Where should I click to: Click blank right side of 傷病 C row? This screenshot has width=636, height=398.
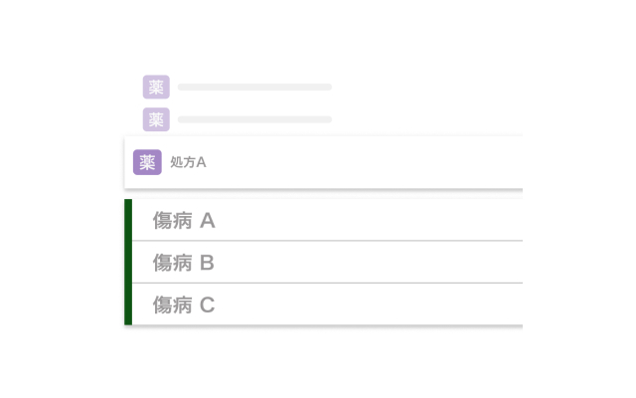click(397, 304)
